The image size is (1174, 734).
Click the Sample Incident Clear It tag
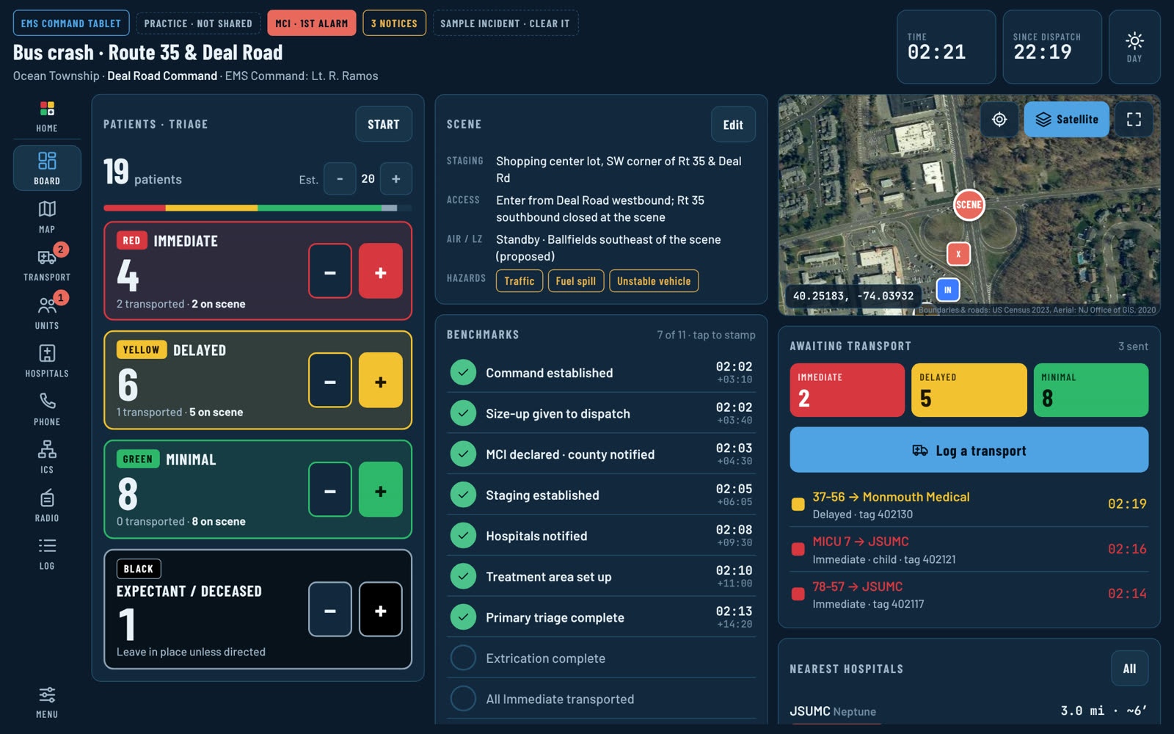coord(506,23)
